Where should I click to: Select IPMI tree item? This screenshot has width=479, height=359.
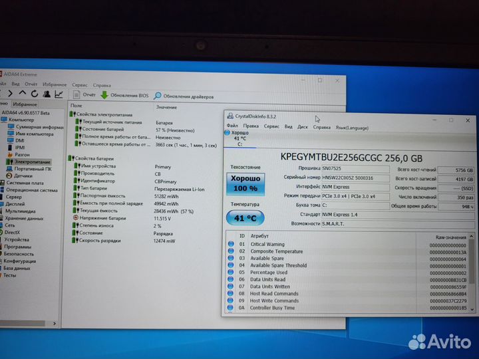tap(17, 148)
